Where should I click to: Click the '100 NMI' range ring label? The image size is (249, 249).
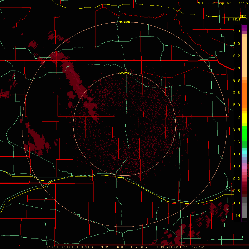point(124,22)
